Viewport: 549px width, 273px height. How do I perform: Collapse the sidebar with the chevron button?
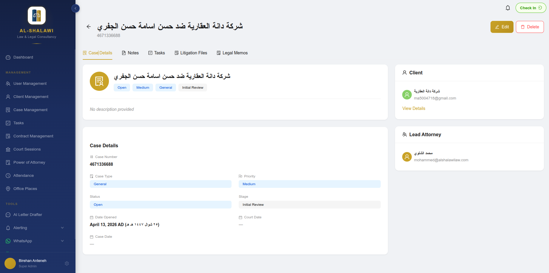click(x=75, y=8)
